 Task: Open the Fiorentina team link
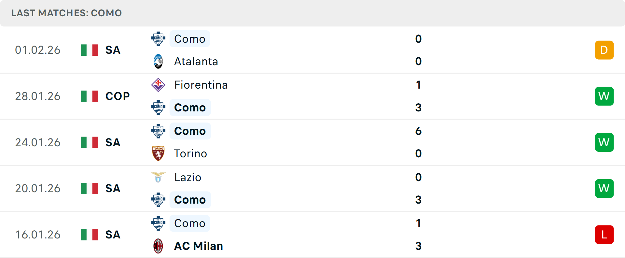pos(201,85)
